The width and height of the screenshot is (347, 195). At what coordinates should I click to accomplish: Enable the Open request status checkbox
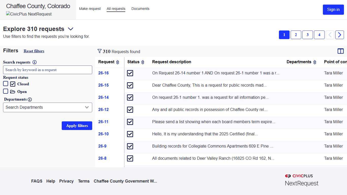coord(6,91)
